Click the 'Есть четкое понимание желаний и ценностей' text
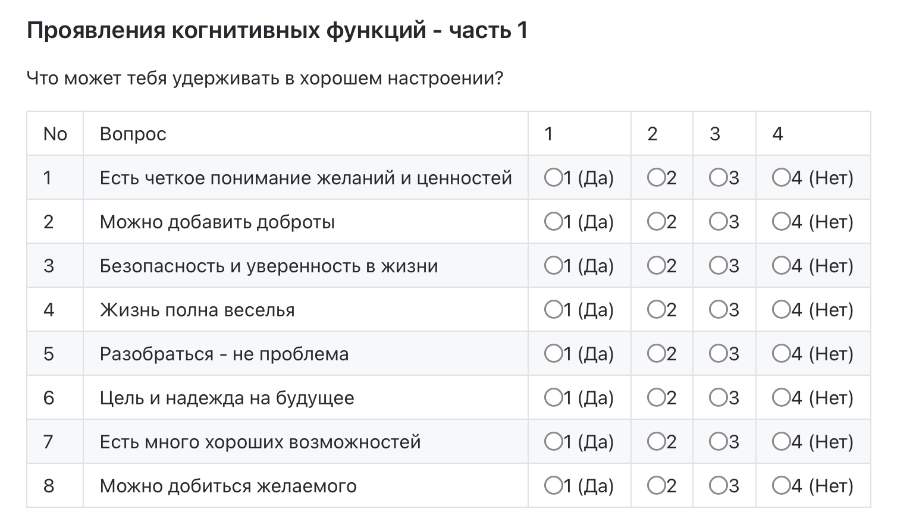The height and width of the screenshot is (531, 913). (x=306, y=178)
